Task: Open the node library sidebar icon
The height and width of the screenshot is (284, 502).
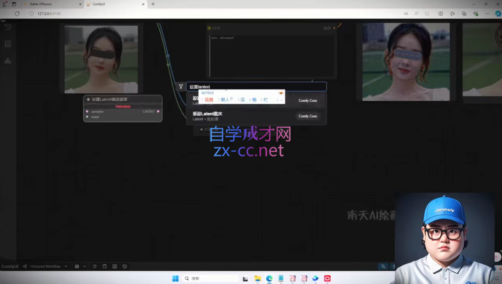Action: click(x=7, y=44)
